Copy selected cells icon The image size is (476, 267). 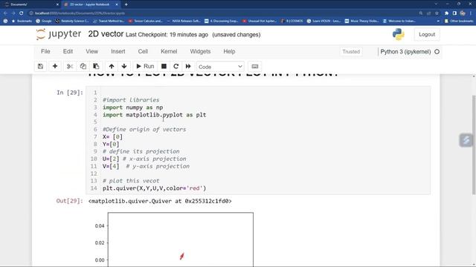83,66
